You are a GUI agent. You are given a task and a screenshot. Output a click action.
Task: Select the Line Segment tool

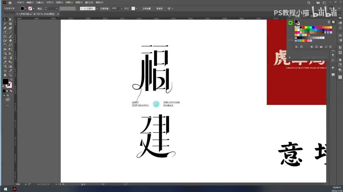(10, 32)
